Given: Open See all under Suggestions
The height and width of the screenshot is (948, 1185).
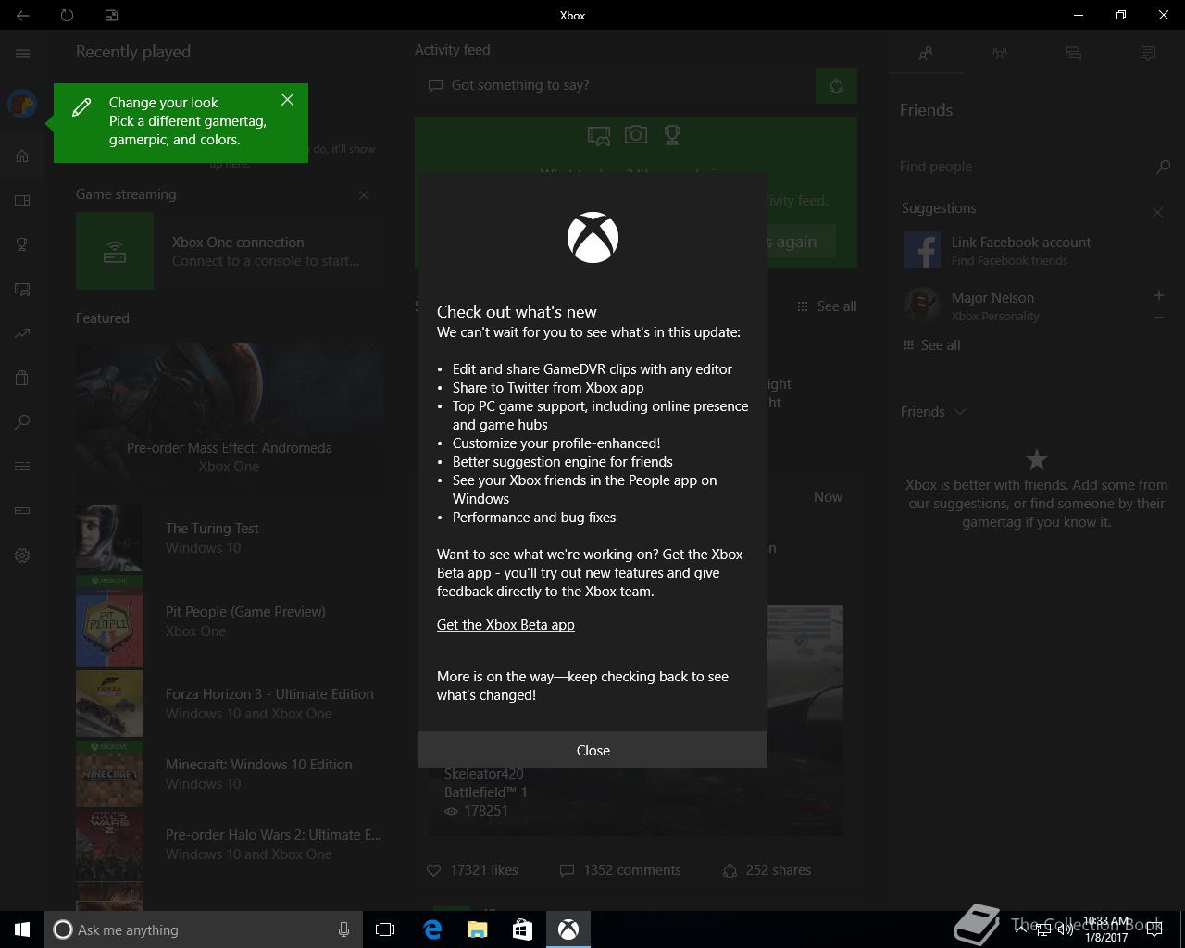Looking at the screenshot, I should tap(931, 345).
